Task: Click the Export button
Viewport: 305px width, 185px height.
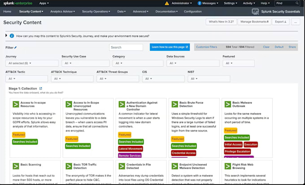Action: click(280, 22)
